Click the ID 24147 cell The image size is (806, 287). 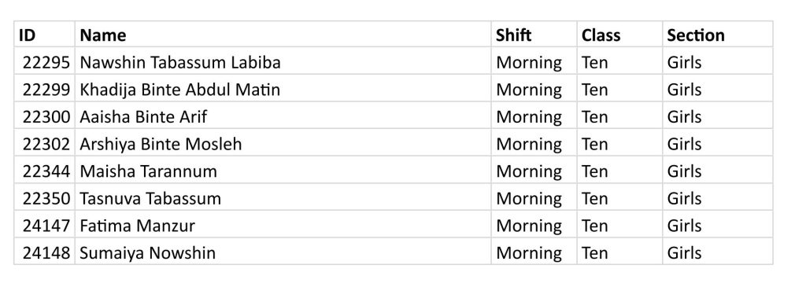click(x=45, y=225)
